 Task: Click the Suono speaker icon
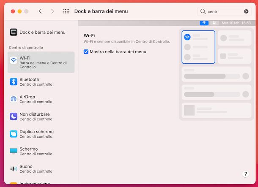click(x=14, y=168)
